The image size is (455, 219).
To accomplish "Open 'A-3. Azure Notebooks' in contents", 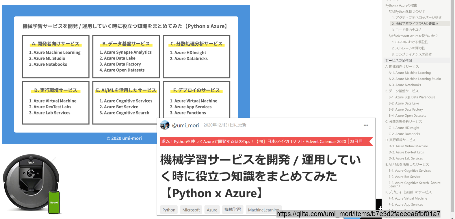I will [405, 85].
